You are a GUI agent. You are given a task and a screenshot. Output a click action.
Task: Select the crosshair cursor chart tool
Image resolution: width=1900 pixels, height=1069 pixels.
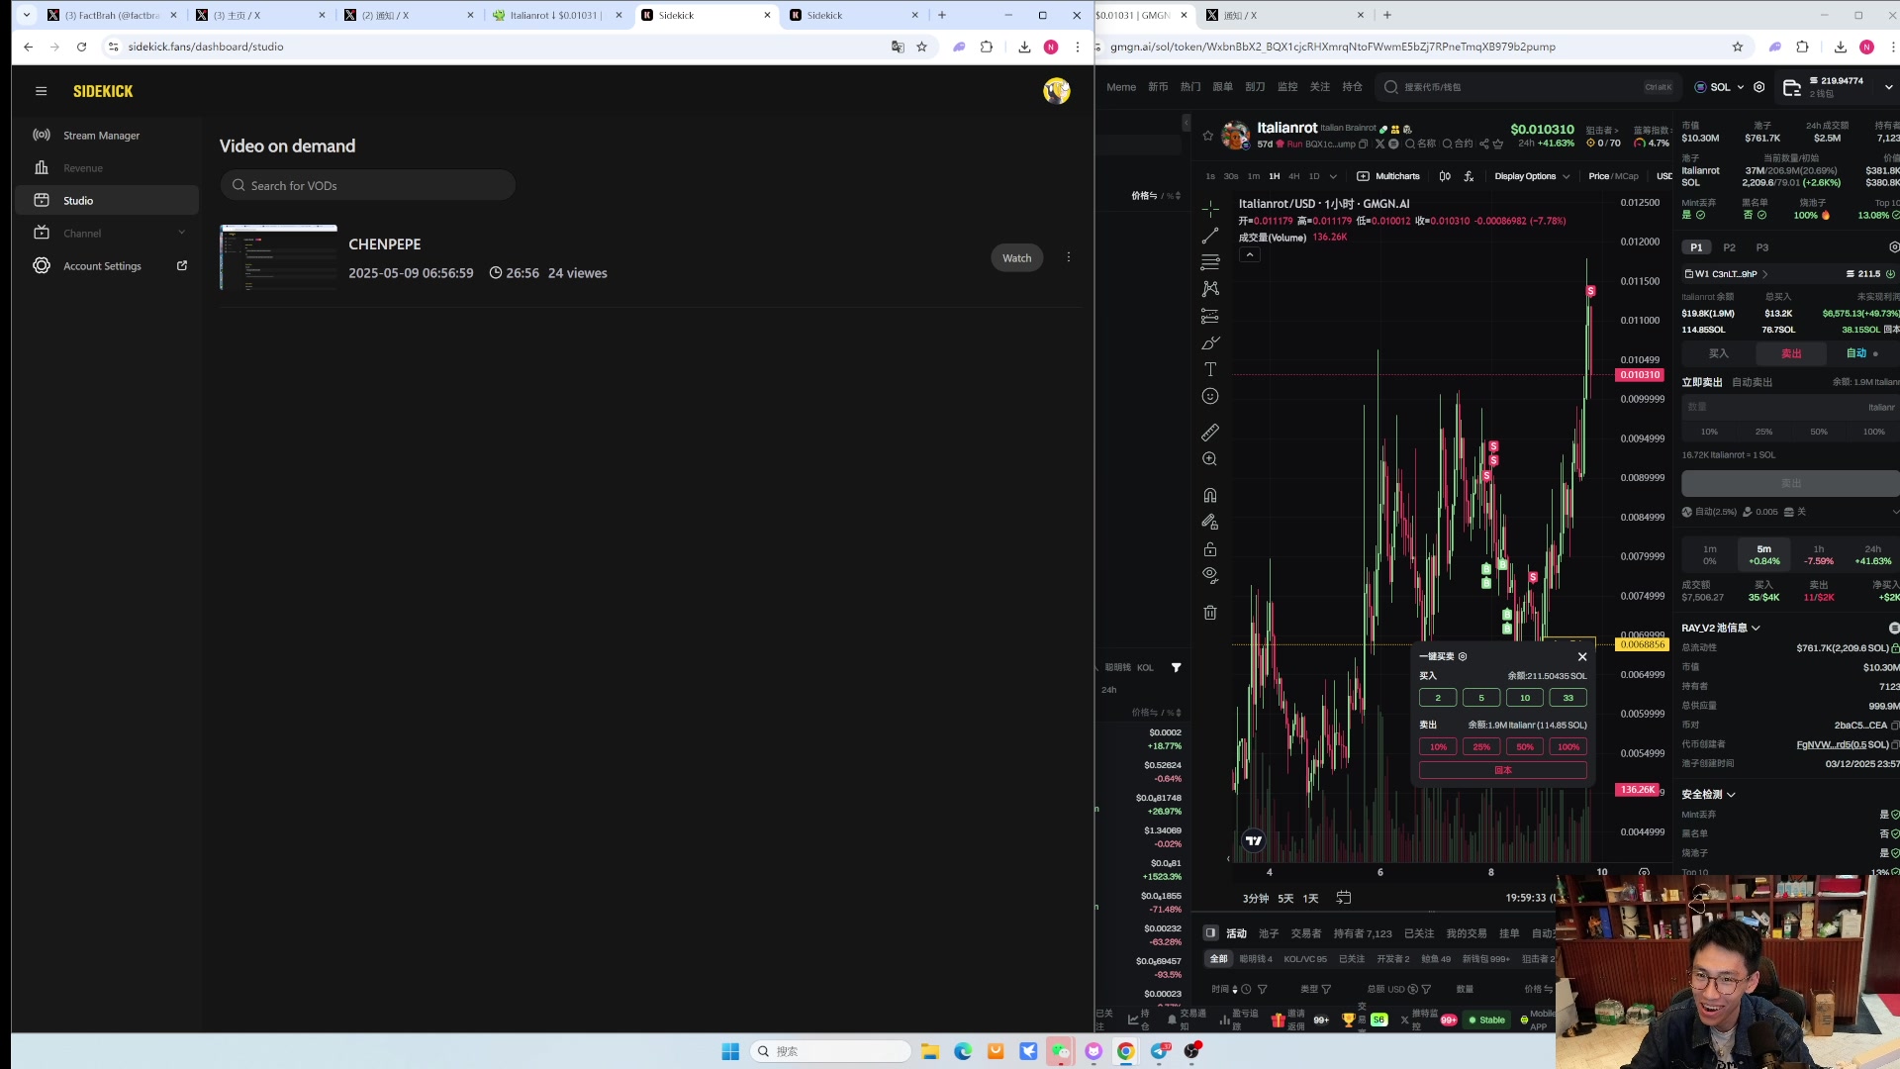click(x=1210, y=209)
